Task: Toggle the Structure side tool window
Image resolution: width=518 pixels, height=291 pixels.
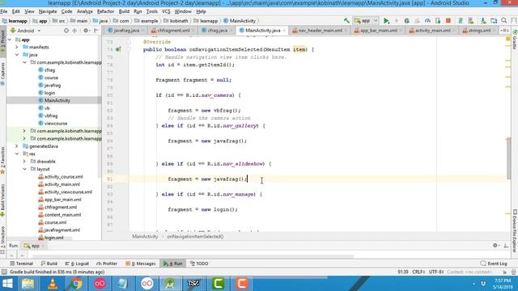Action: tap(2, 239)
